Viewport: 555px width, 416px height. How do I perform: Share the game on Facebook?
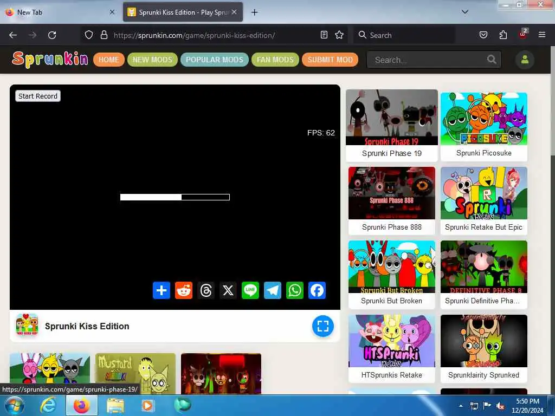[x=317, y=290]
